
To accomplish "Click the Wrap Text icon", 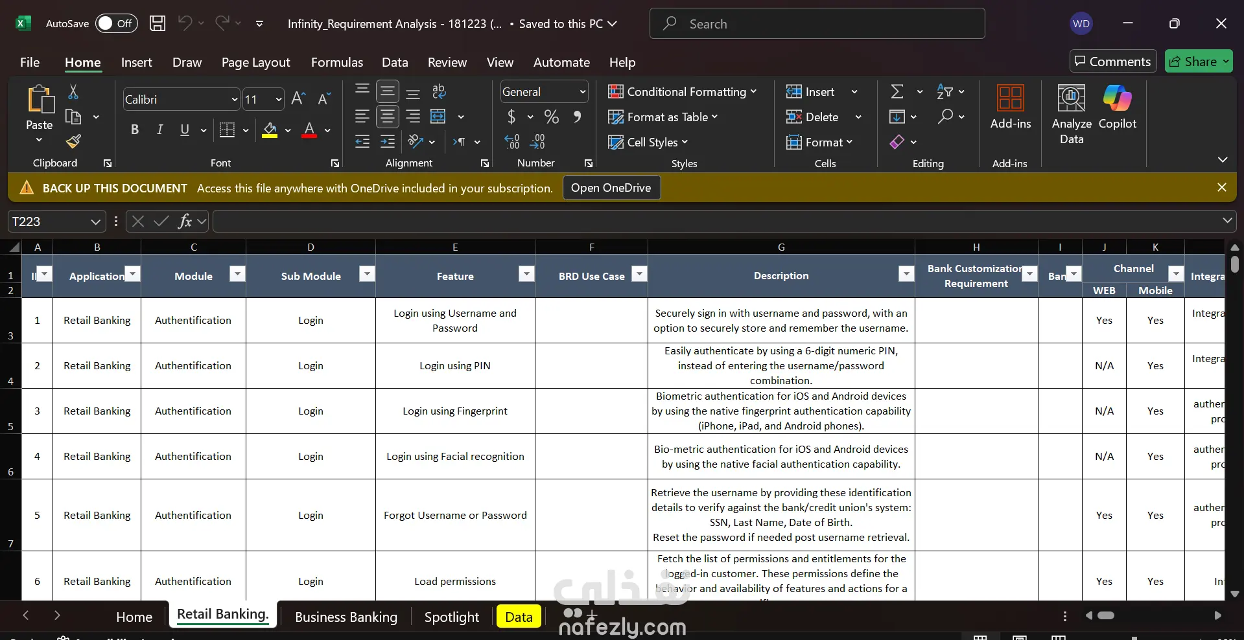I will 439,91.
